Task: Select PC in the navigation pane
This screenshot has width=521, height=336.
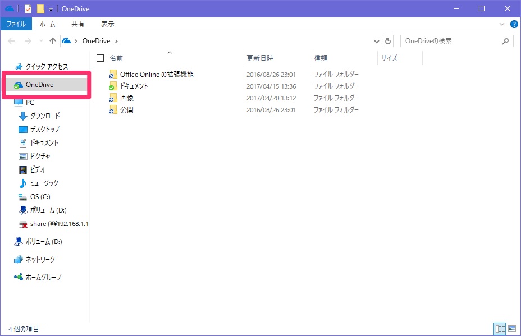Action: 30,103
